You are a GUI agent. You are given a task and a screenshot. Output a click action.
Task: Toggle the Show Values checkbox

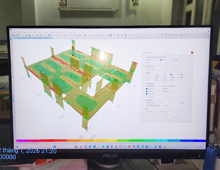click(147, 94)
